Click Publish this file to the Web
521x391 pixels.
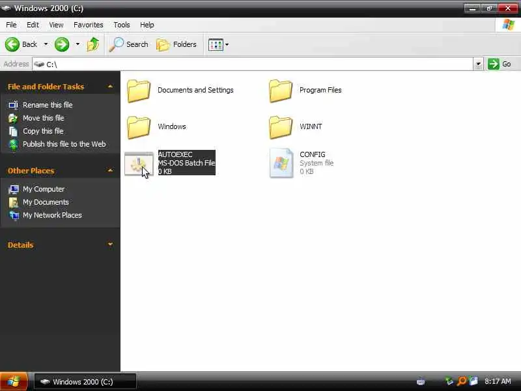(64, 144)
